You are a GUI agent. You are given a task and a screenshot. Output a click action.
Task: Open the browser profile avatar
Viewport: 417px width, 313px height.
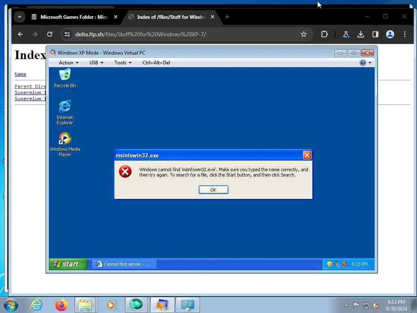click(x=390, y=34)
